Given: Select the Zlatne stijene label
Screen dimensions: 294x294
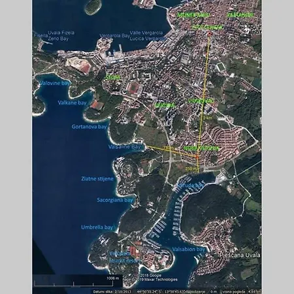Looking at the screenshot, I should pyautogui.click(x=97, y=179).
